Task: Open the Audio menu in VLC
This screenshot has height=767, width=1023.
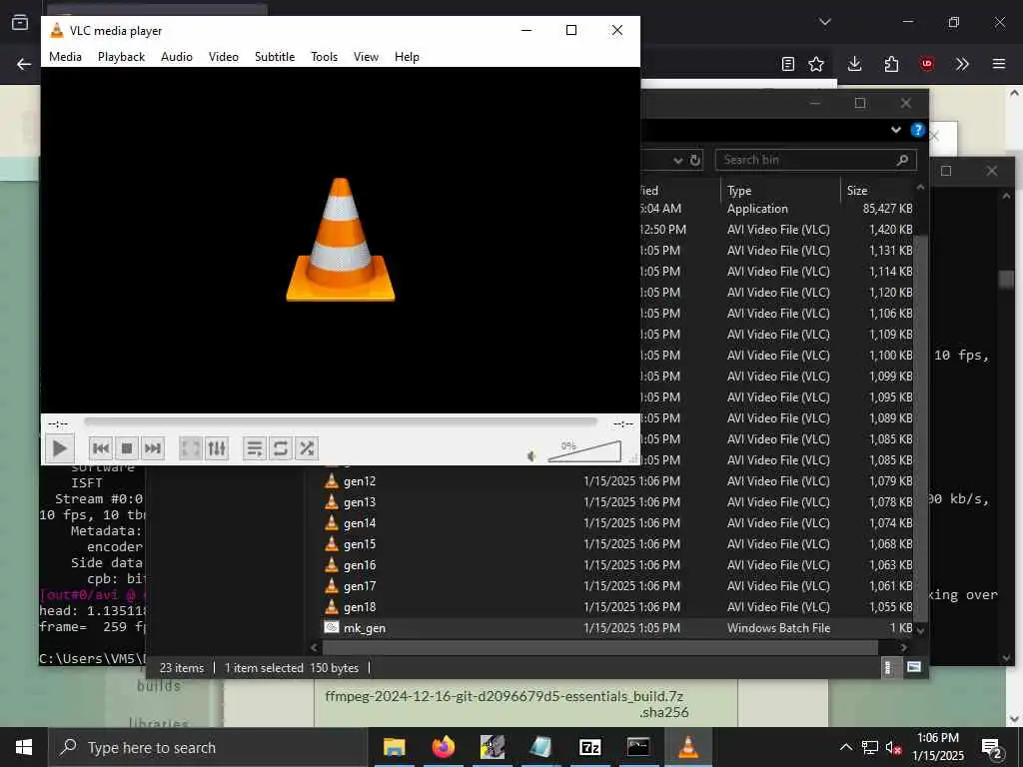Action: pyautogui.click(x=177, y=57)
